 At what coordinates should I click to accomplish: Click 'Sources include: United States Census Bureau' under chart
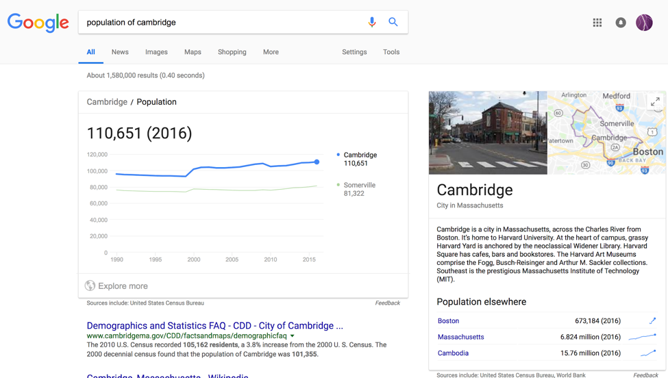point(145,303)
